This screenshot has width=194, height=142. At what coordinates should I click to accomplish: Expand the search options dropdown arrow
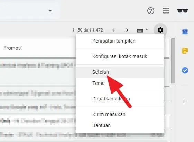[50, 11]
